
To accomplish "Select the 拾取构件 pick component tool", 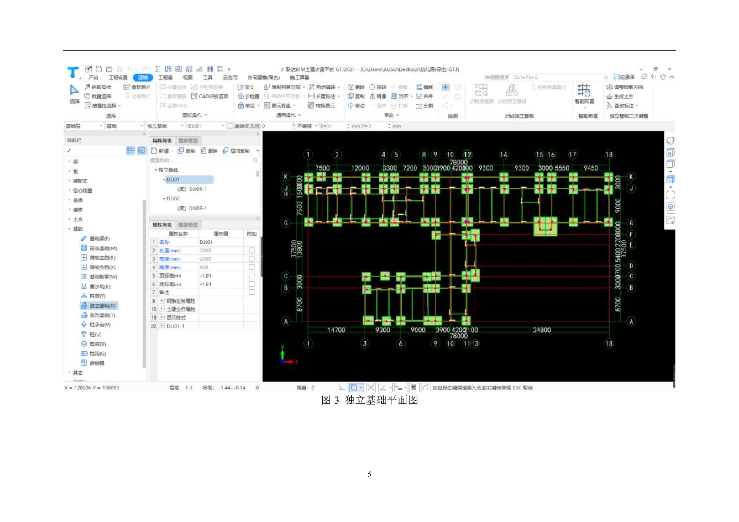I will [x=98, y=87].
